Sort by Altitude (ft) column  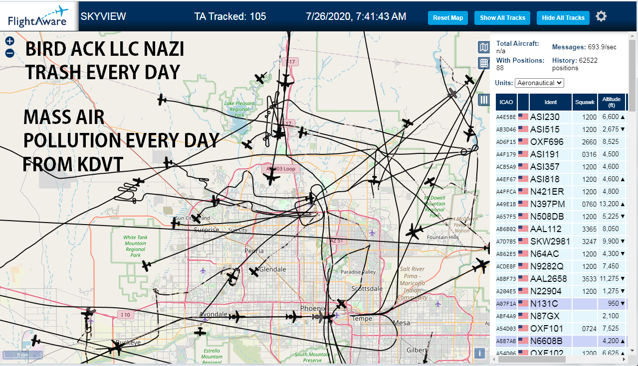pos(611,102)
